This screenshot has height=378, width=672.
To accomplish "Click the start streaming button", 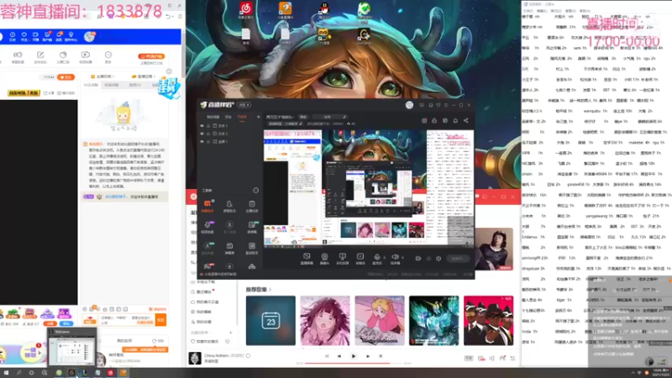I will 457,259.
